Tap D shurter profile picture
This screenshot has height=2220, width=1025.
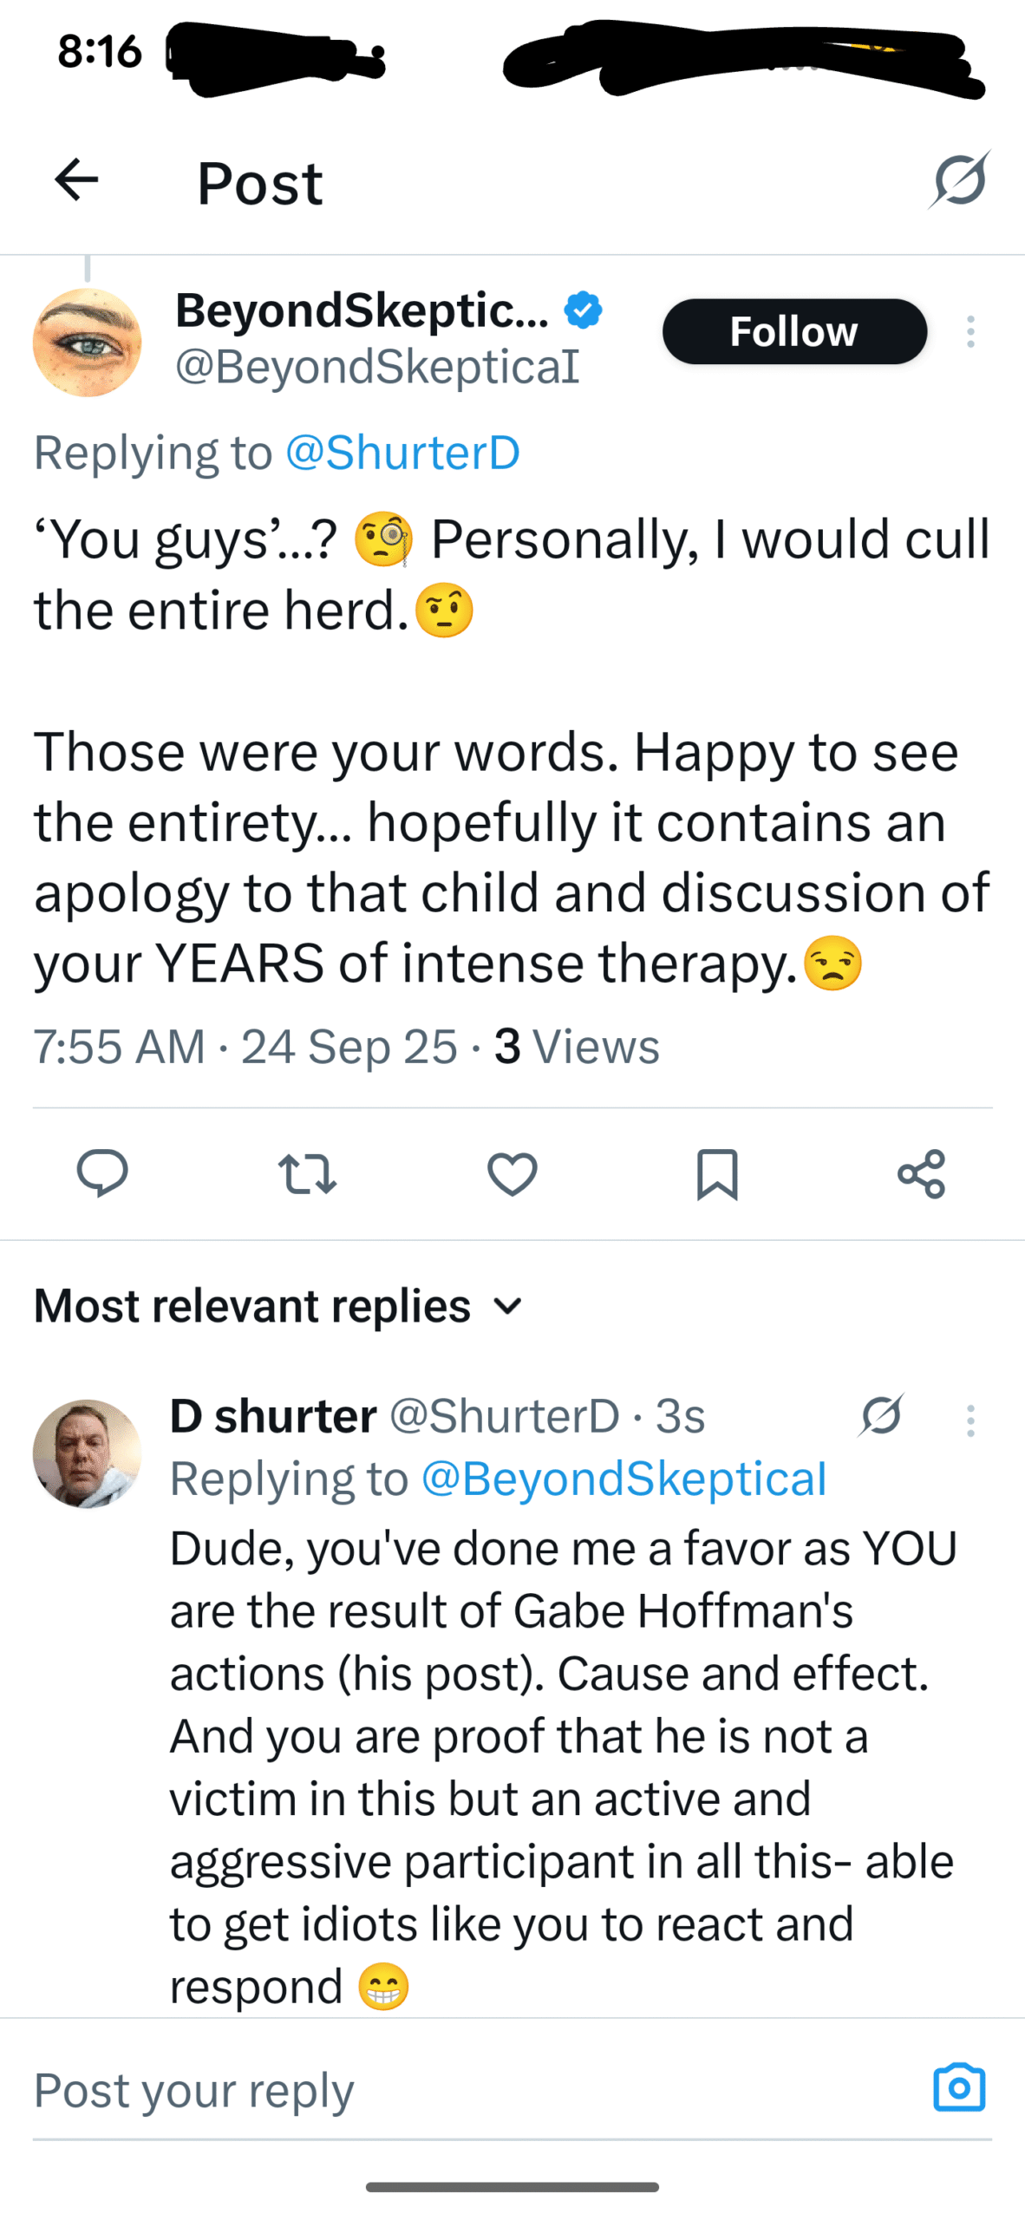point(88,1453)
